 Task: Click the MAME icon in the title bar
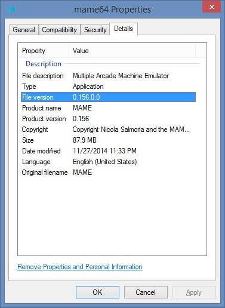[11, 9]
